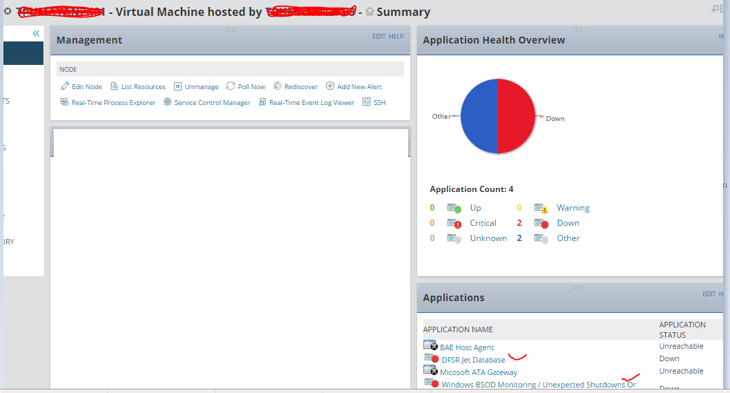Click the Rediscover link
Screen dimensions: 730x393
(x=301, y=86)
